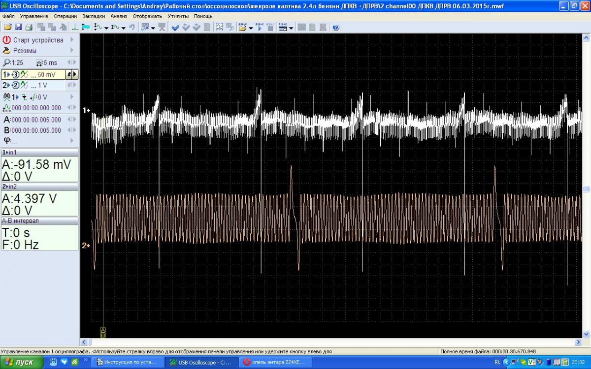Open the Закладки menu

[x=94, y=16]
